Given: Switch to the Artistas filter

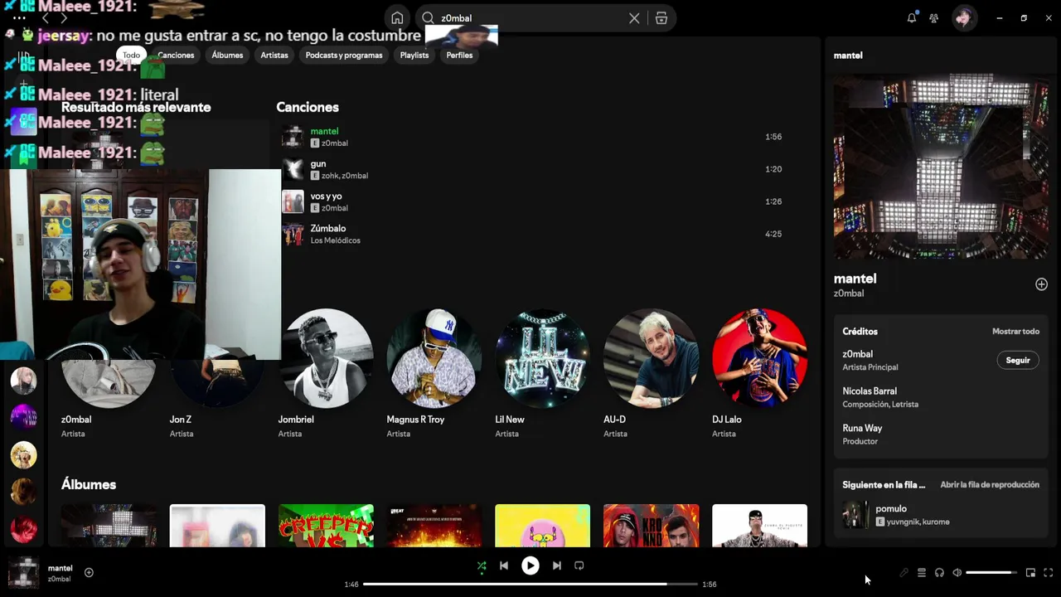Looking at the screenshot, I should point(274,55).
